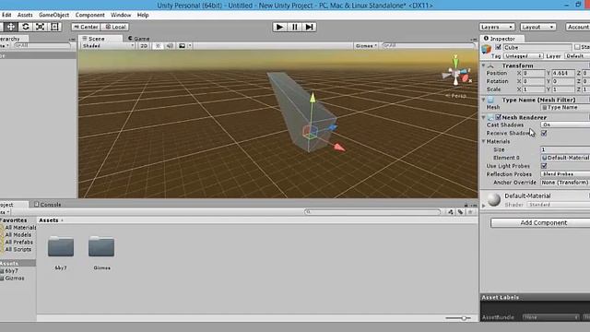Open the Reflection Probes Blend Probes dropdown
The image size is (590, 332).
(x=565, y=174)
